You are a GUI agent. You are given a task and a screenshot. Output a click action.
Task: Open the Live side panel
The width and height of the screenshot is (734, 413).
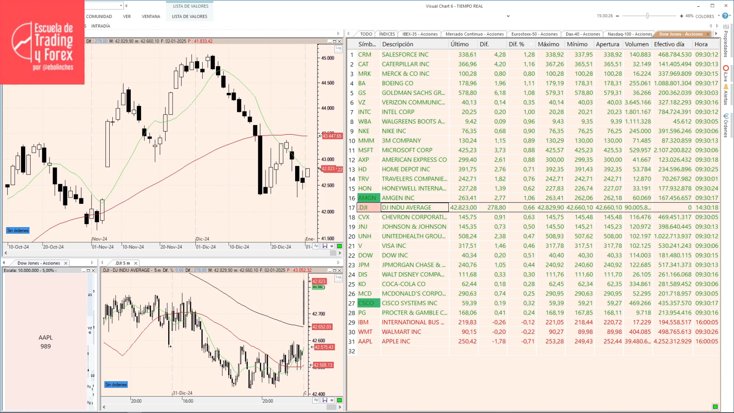pos(726,74)
